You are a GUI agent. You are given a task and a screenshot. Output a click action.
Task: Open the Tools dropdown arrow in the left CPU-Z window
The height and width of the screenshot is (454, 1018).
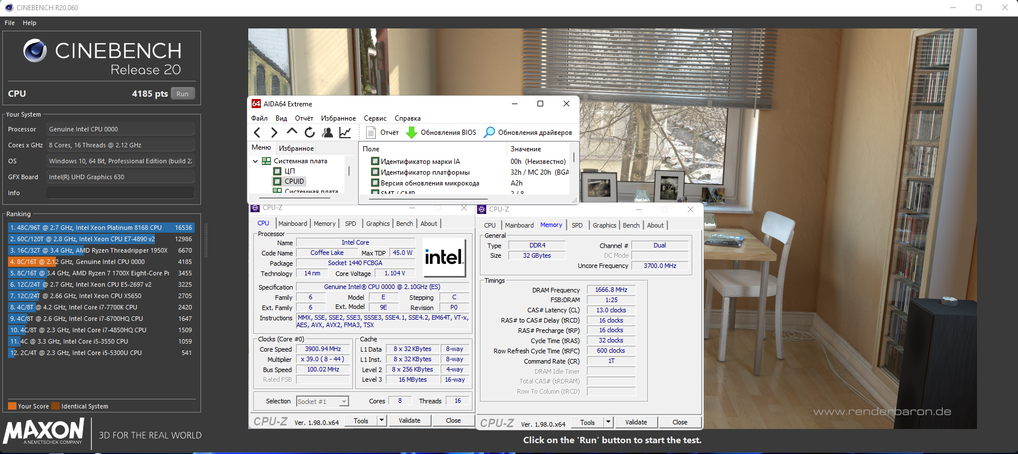click(x=381, y=421)
